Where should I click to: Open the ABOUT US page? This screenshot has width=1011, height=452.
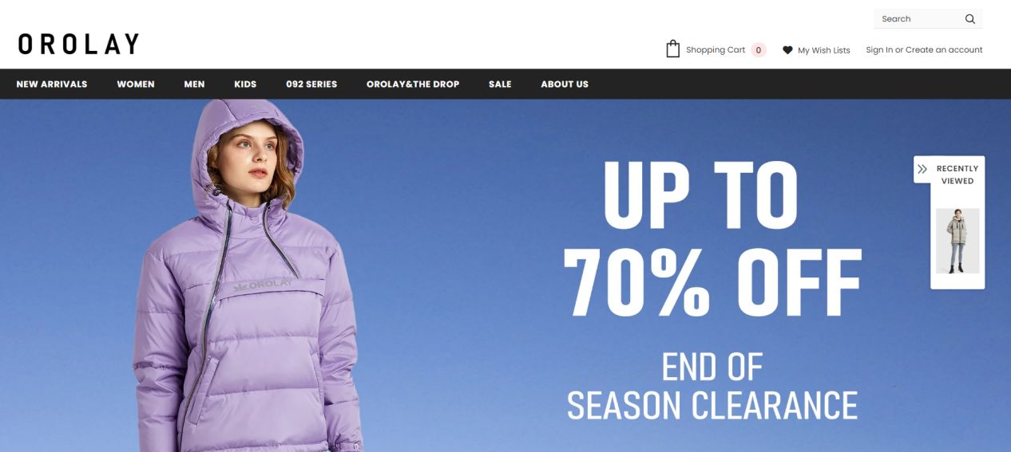point(565,84)
